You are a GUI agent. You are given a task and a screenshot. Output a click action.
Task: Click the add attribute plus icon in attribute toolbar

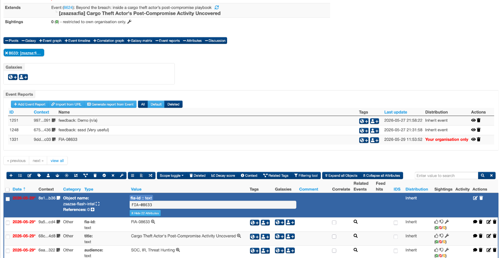click(11, 176)
